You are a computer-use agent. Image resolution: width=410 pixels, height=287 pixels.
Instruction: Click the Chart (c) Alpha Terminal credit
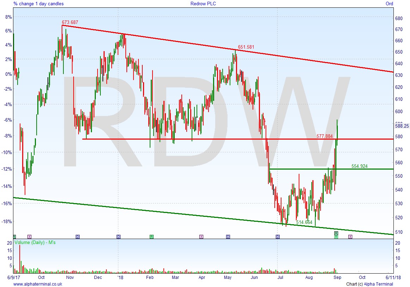(369, 284)
